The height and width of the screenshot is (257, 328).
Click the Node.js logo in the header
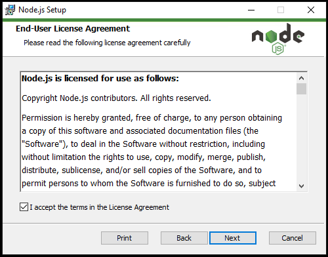(278, 39)
